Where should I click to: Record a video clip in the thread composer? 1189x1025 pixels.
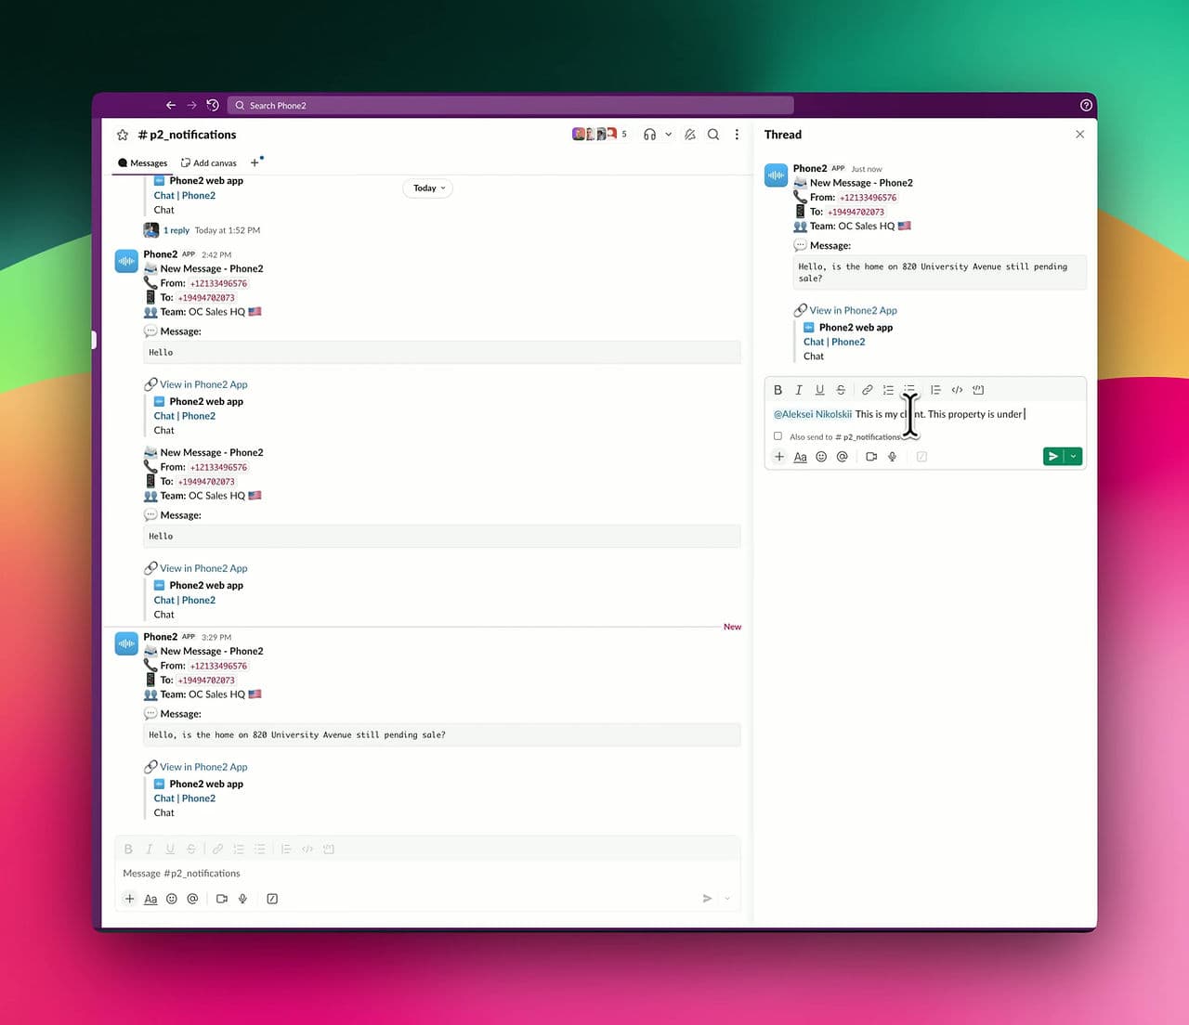tap(870, 456)
